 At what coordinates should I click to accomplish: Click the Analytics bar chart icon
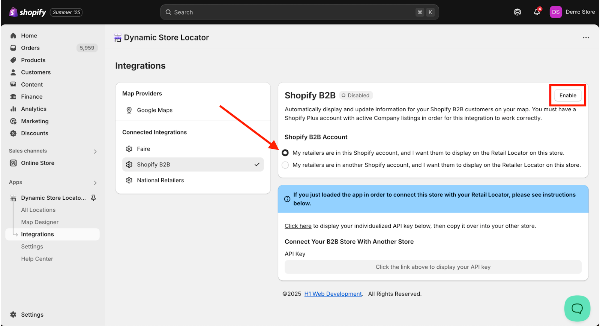[13, 109]
